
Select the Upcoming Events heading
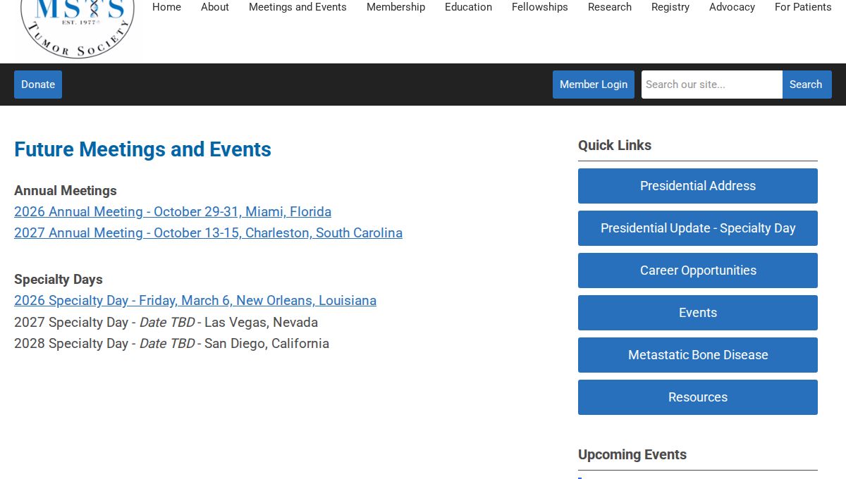coord(632,454)
